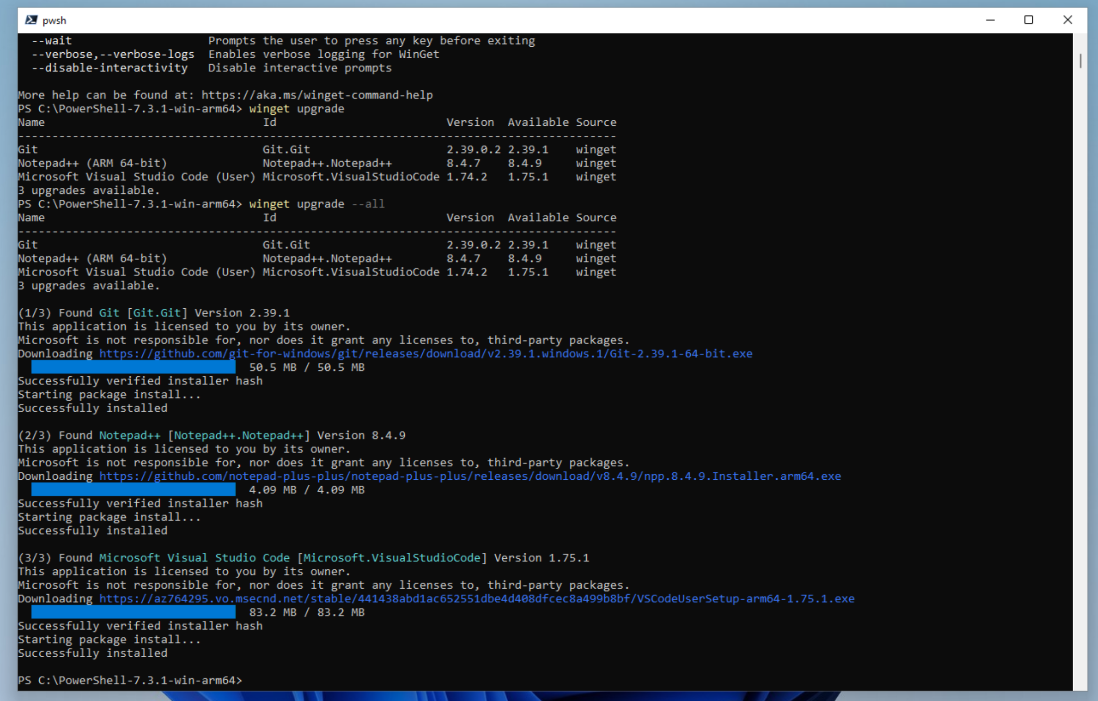This screenshot has height=701, width=1098.
Task: Click the '--verbose,--verbose-logs' option text
Action: pyautogui.click(x=113, y=54)
